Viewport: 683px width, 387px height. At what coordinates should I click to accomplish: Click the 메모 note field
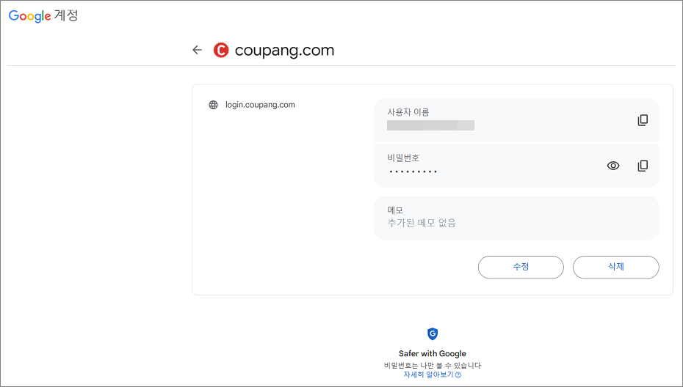(x=516, y=218)
